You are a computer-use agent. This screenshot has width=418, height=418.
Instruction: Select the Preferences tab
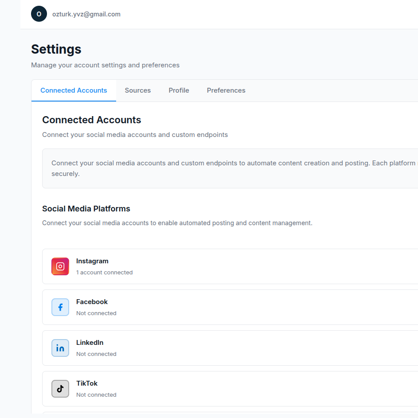[x=226, y=90]
